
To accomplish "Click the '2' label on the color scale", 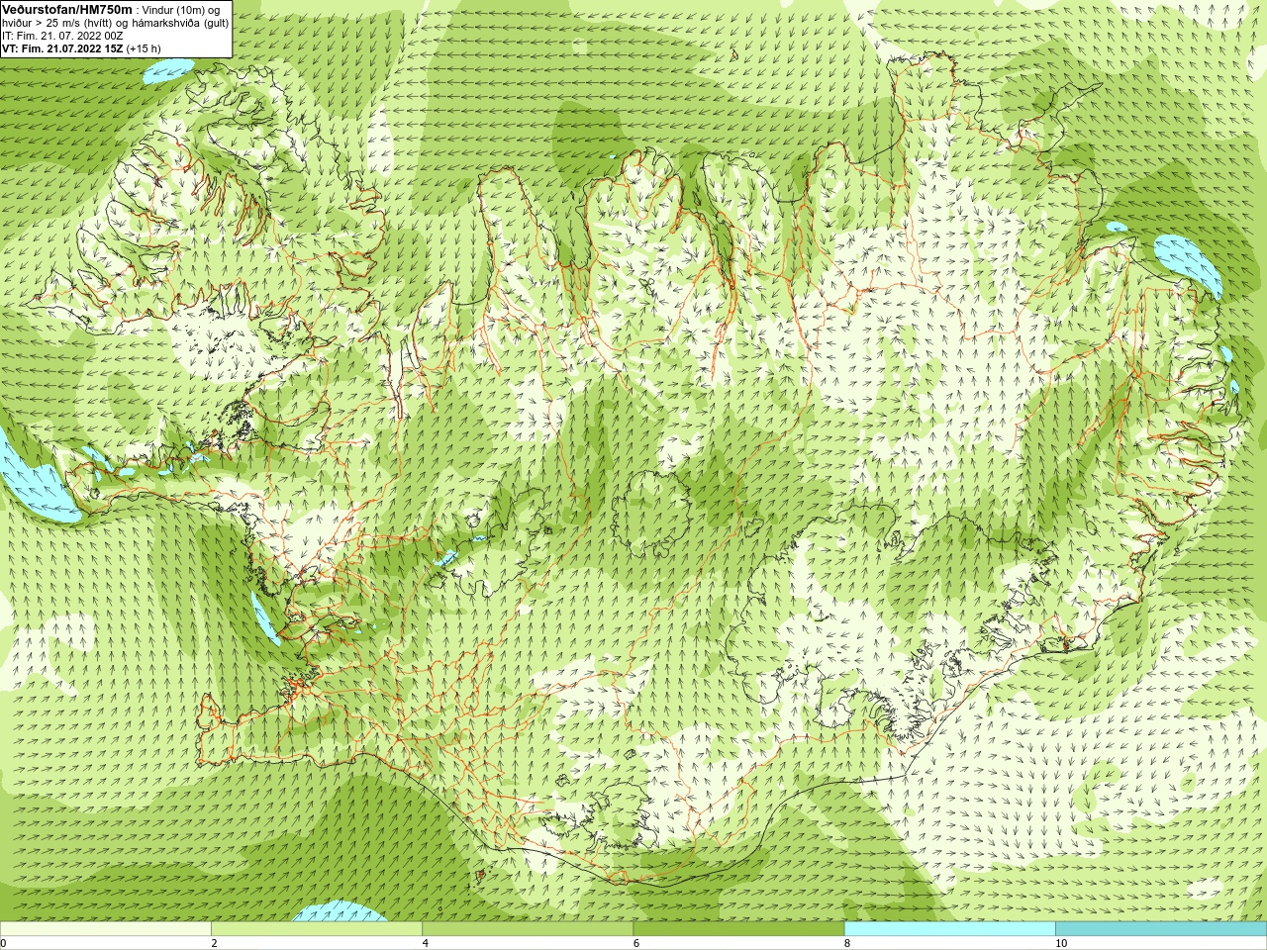I will [214, 943].
